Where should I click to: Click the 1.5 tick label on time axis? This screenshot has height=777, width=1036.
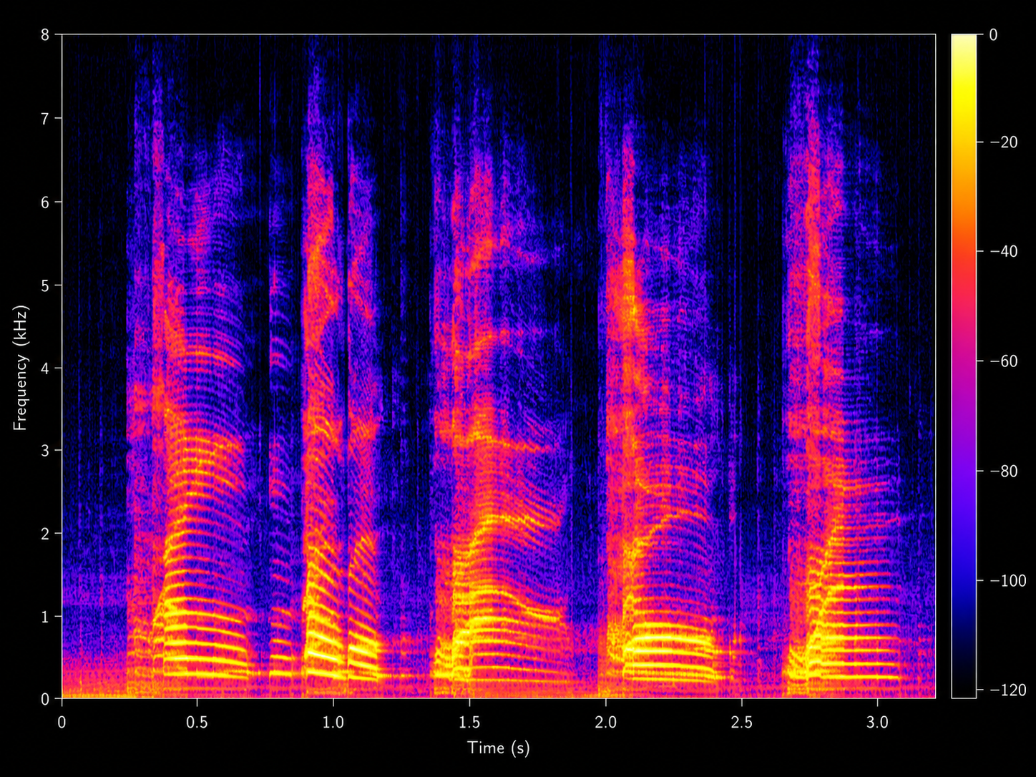pyautogui.click(x=469, y=722)
